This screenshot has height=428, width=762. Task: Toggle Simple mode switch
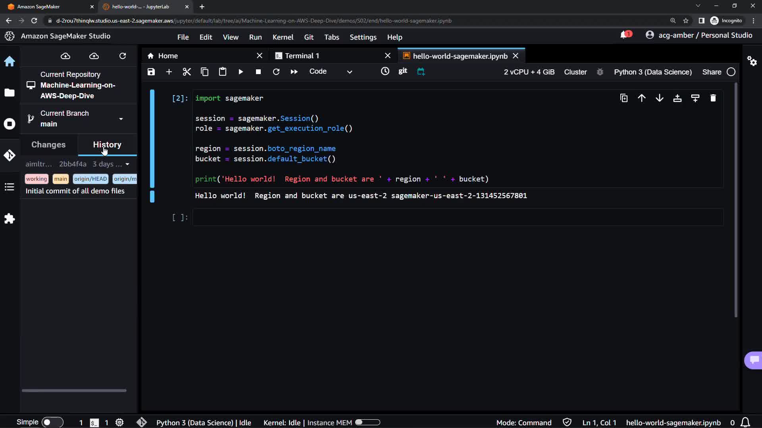click(52, 422)
